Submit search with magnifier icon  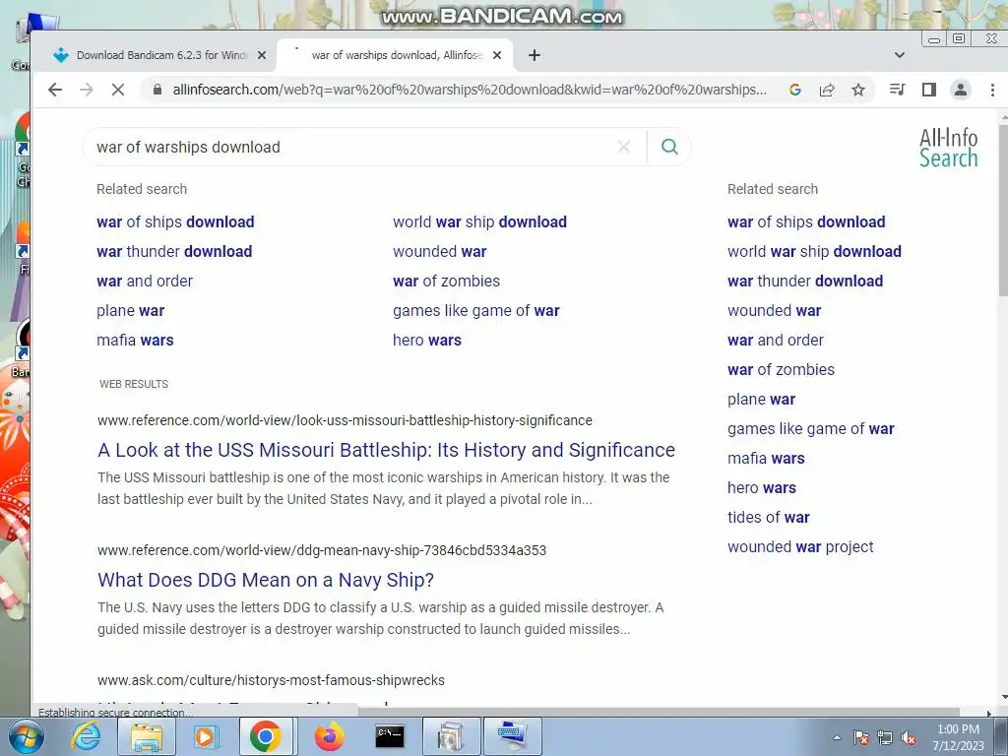[x=669, y=148]
